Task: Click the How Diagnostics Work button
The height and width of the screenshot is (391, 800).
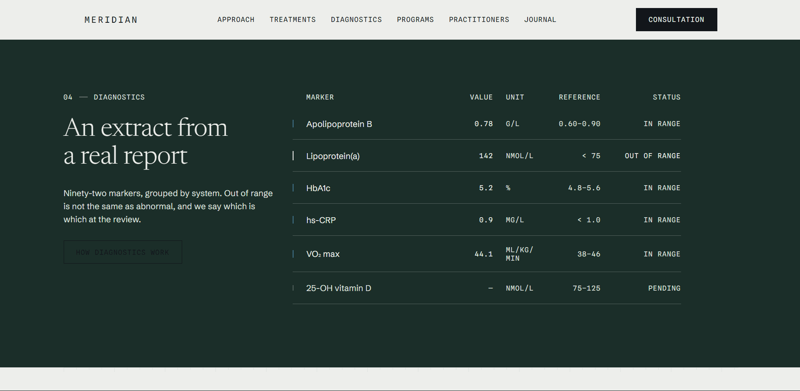Action: click(x=123, y=252)
